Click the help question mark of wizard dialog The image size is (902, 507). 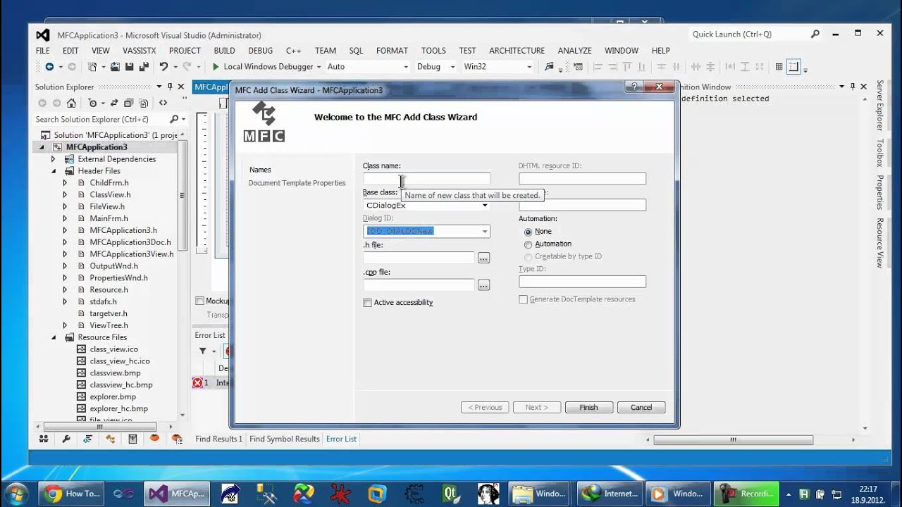(x=634, y=87)
